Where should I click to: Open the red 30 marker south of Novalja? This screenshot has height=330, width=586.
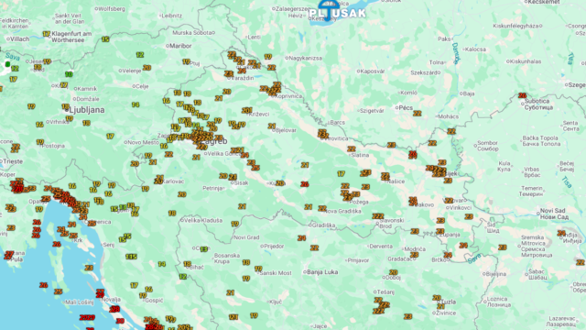pos(120,321)
